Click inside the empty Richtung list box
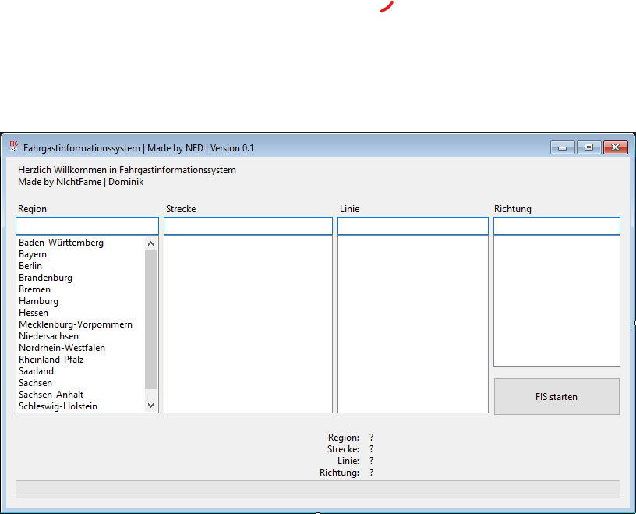636x514 pixels. pos(556,300)
